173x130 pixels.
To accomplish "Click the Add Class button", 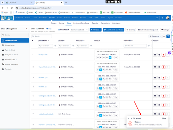I will point(95,30).
